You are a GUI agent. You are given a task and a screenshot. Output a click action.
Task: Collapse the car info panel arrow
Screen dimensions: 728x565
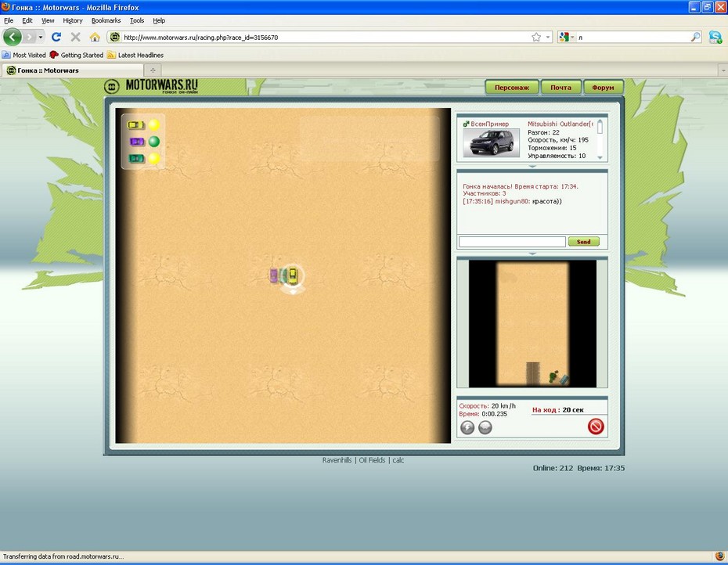532,166
